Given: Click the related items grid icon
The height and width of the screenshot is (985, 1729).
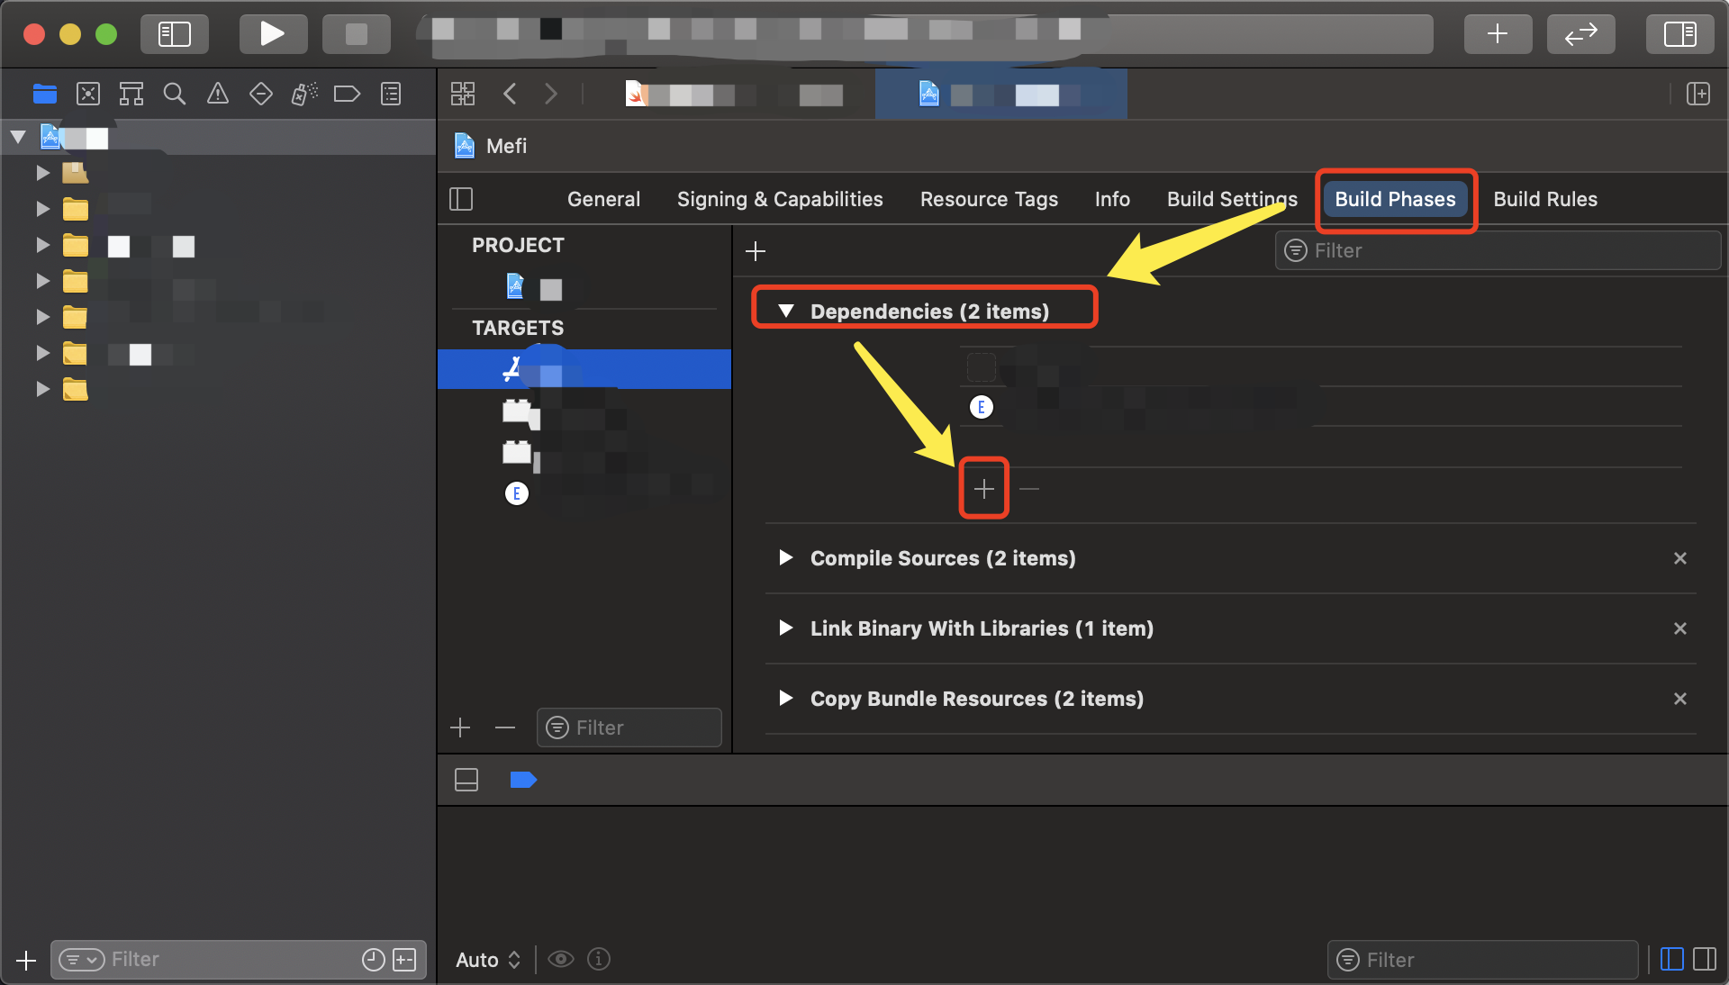Looking at the screenshot, I should point(463,94).
